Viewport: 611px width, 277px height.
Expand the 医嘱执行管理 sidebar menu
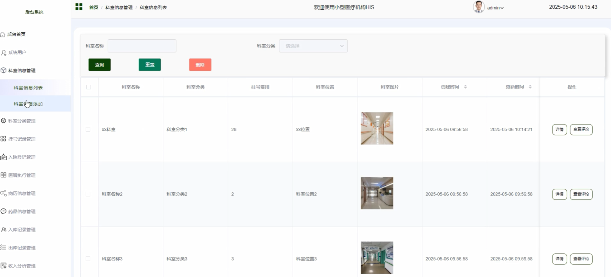[22, 175]
